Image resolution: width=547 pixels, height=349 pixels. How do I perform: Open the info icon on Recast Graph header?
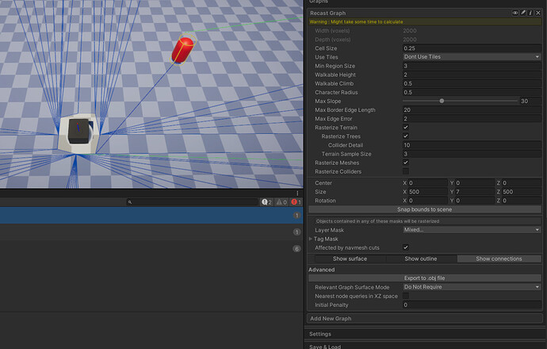pos(530,13)
